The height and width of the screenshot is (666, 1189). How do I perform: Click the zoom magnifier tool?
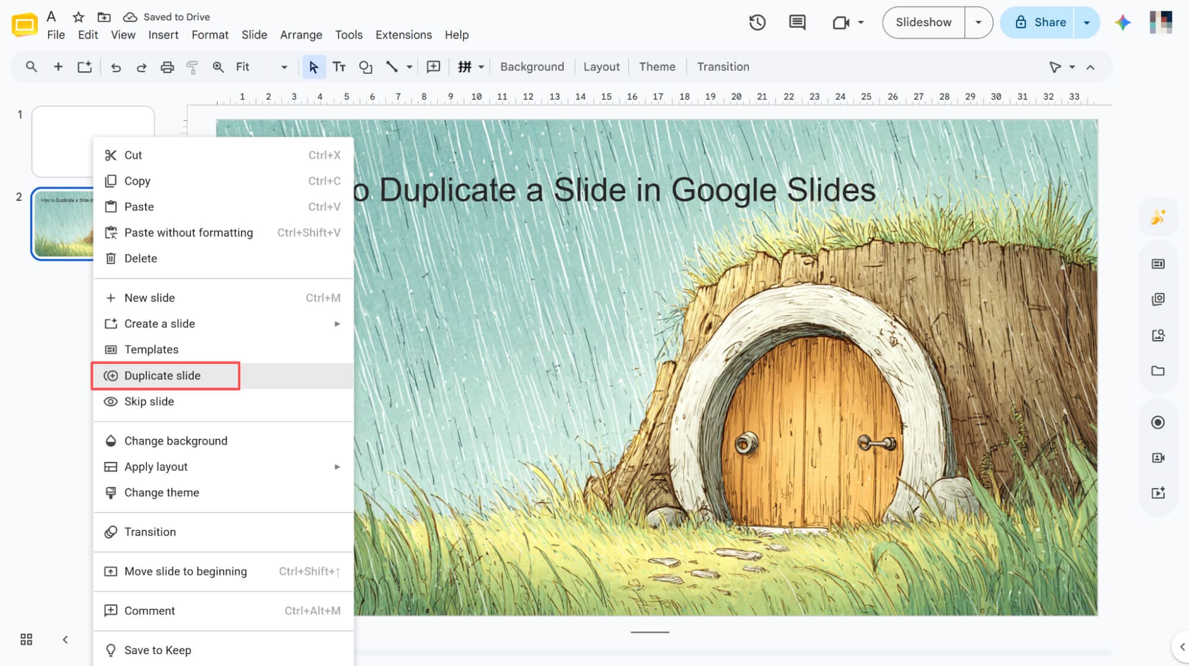pos(218,67)
